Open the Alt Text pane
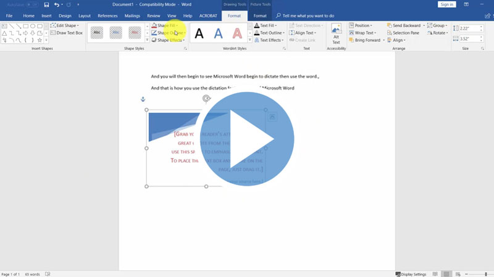Screen dimensions: 494x277 [x=336, y=33]
